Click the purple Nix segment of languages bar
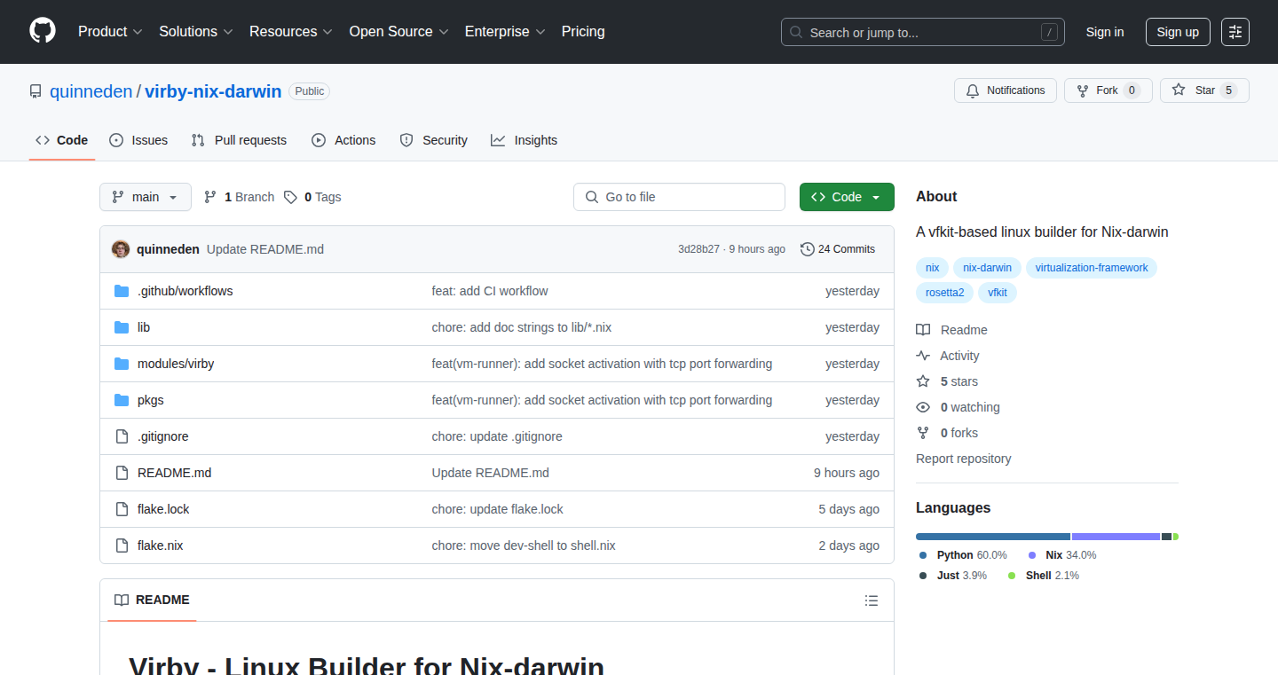The height and width of the screenshot is (675, 1278). click(1116, 537)
